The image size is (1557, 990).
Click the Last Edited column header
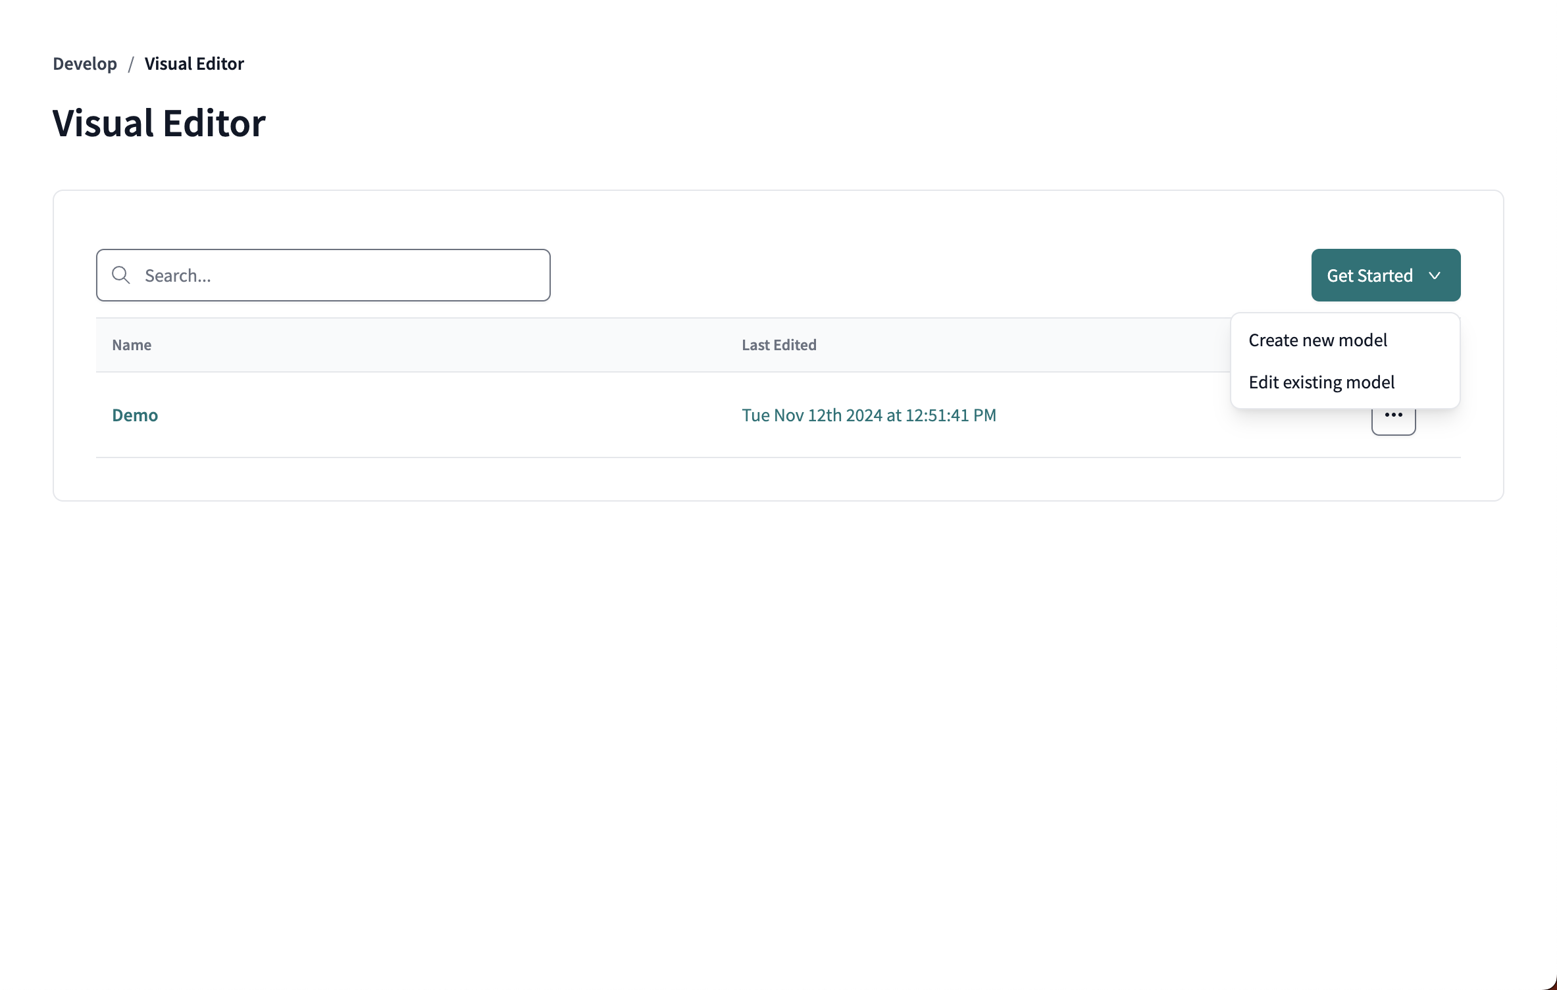[x=778, y=344]
